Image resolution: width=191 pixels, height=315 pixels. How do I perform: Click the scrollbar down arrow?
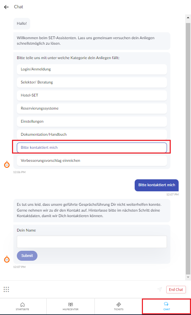click(188, 277)
